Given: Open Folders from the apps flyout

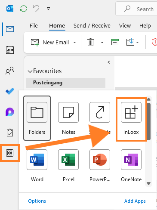Looking at the screenshot, I should pos(37,118).
